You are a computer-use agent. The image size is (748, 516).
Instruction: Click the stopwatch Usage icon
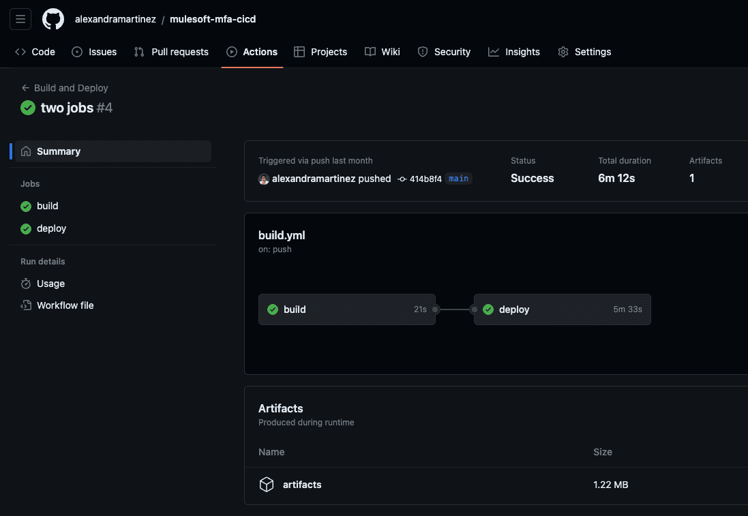(26, 284)
